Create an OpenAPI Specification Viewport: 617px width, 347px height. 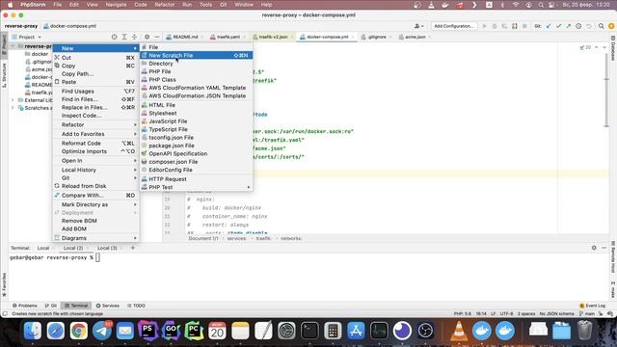tap(196, 154)
